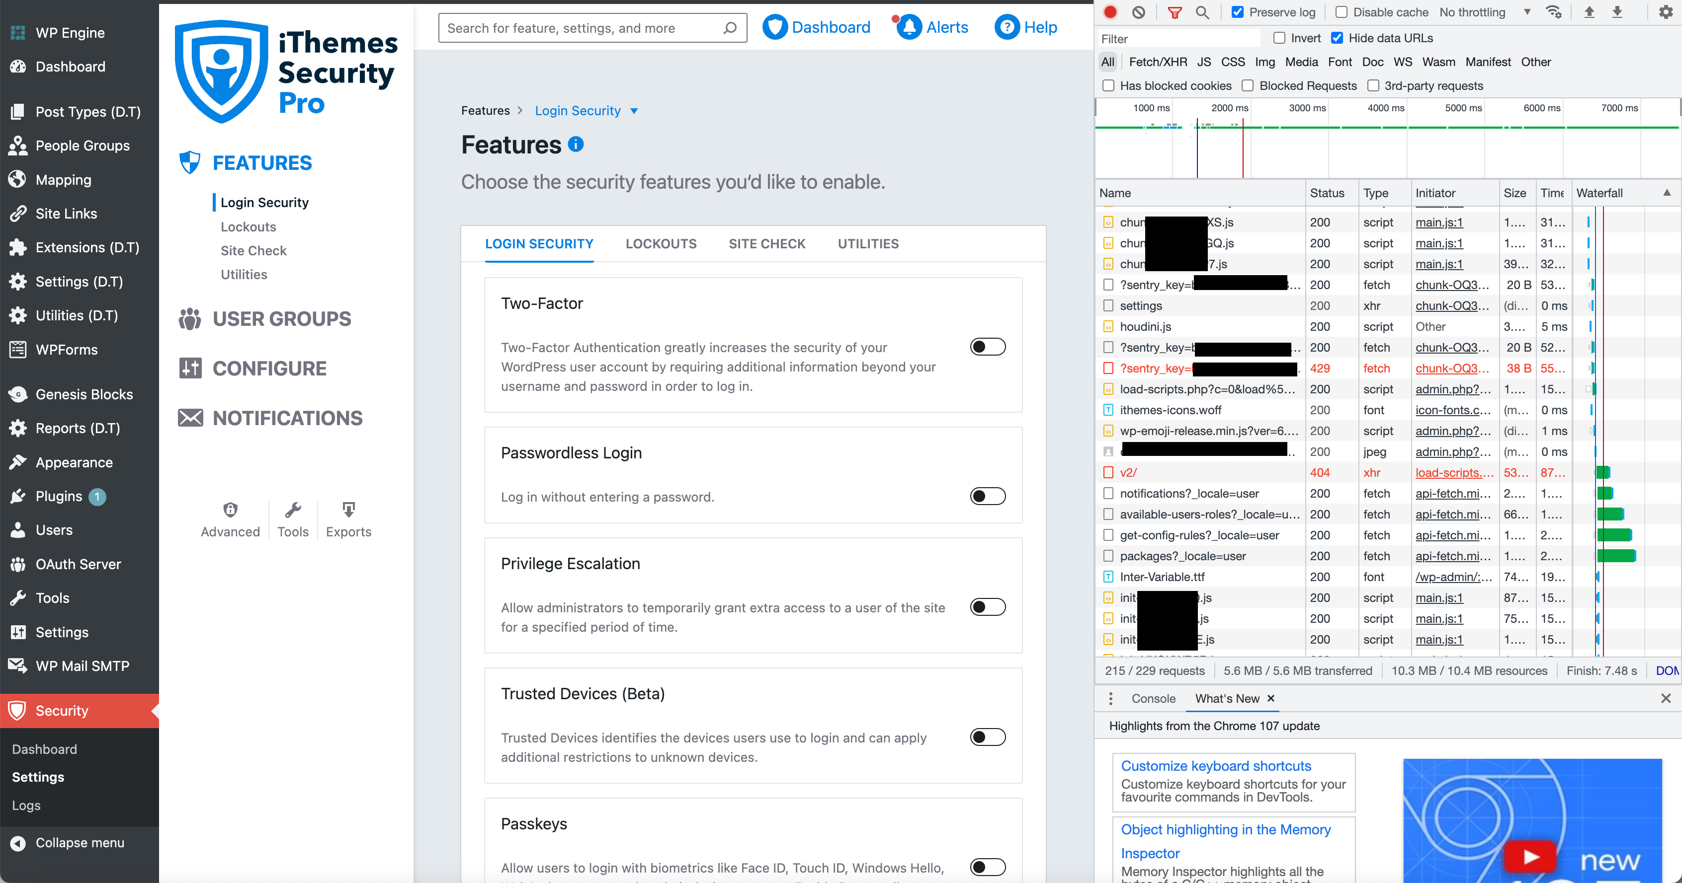Click the Features info icon
The width and height of the screenshot is (1682, 883).
(575, 144)
